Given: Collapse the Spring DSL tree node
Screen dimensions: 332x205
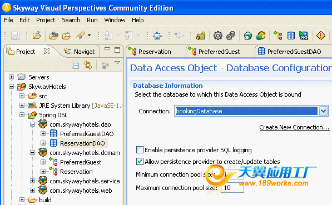Looking at the screenshot, I should (22, 115).
